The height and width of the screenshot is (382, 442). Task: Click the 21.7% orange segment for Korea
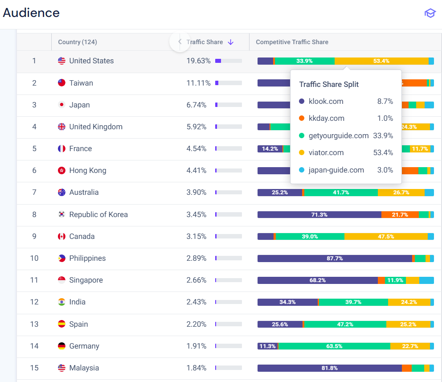pyautogui.click(x=400, y=214)
